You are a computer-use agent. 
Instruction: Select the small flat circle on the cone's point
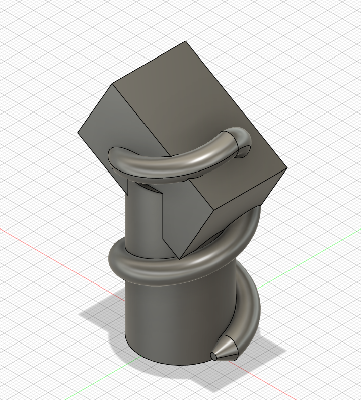pyautogui.click(x=215, y=356)
